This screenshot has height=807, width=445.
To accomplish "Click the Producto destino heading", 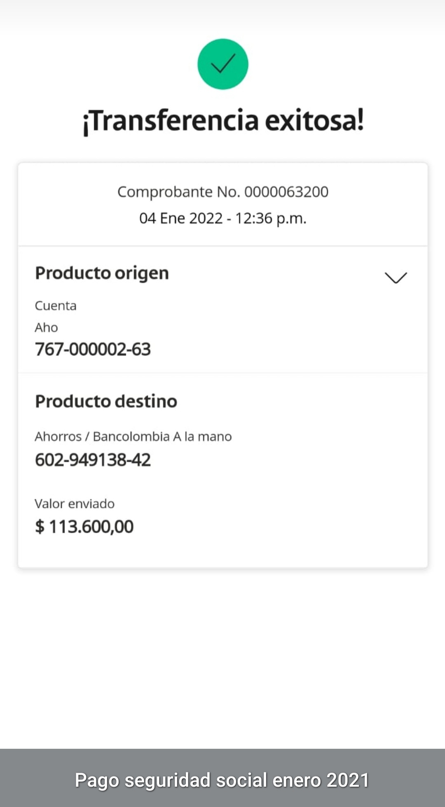I will [x=106, y=401].
